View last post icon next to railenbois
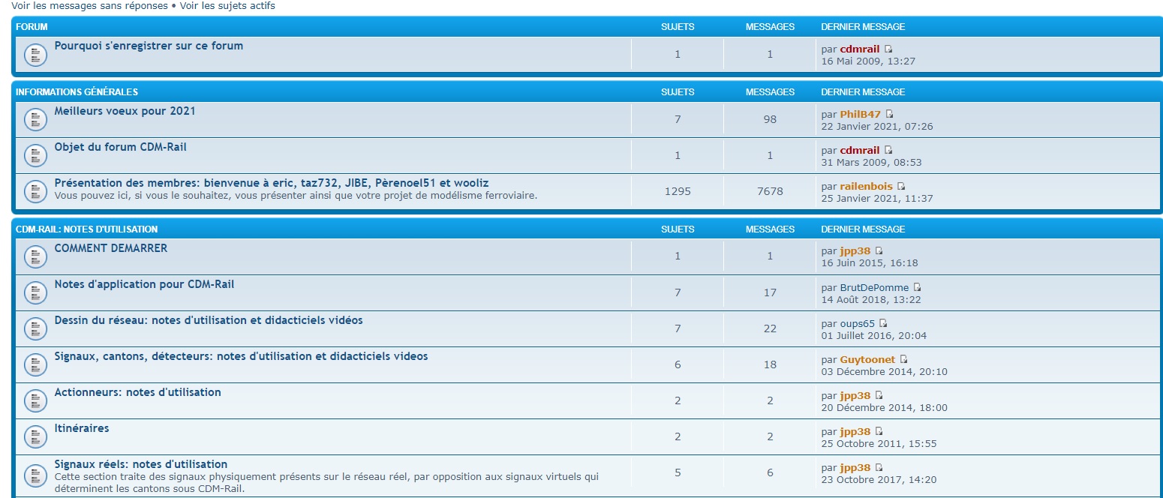Screen dimensions: 1163x498 pos(901,187)
